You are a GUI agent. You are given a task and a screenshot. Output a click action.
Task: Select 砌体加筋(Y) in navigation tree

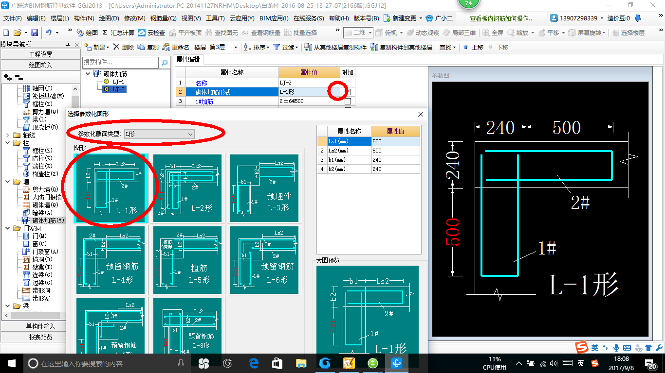coord(48,220)
